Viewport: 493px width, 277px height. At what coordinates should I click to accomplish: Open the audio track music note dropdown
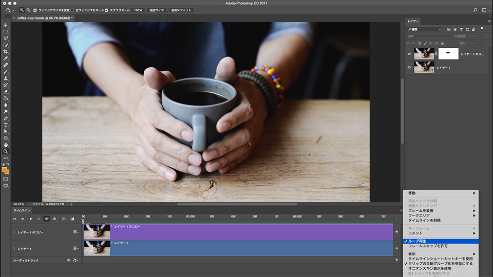point(75,260)
